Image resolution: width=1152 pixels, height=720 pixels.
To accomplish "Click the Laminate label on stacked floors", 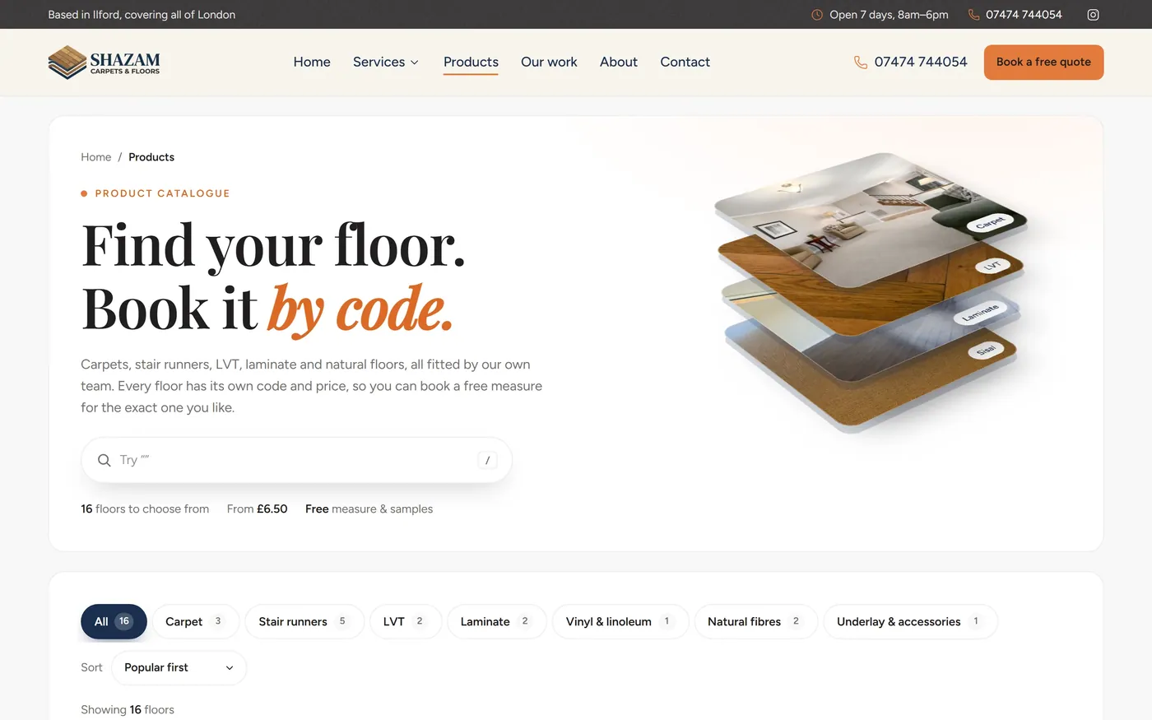I will click(979, 313).
